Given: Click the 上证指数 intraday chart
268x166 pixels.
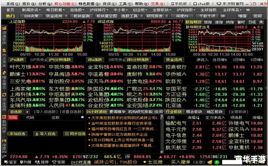Looking at the screenshot, I should click(54, 38).
